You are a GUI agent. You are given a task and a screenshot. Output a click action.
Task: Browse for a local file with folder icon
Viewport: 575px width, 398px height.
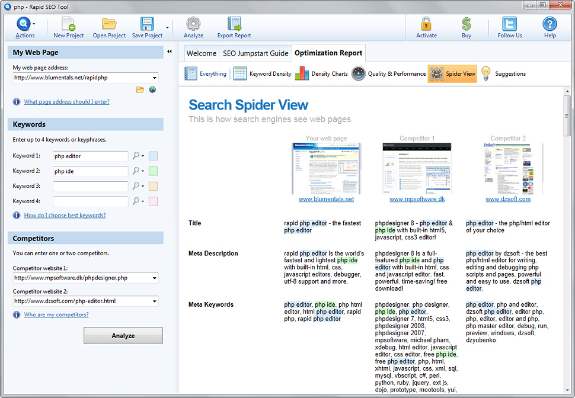(140, 89)
